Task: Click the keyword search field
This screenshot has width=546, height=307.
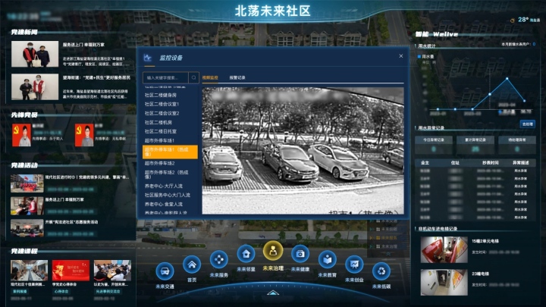Action: [166, 77]
